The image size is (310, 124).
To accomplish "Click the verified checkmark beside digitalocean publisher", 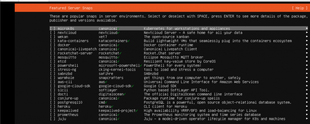I will tap(124, 94).
